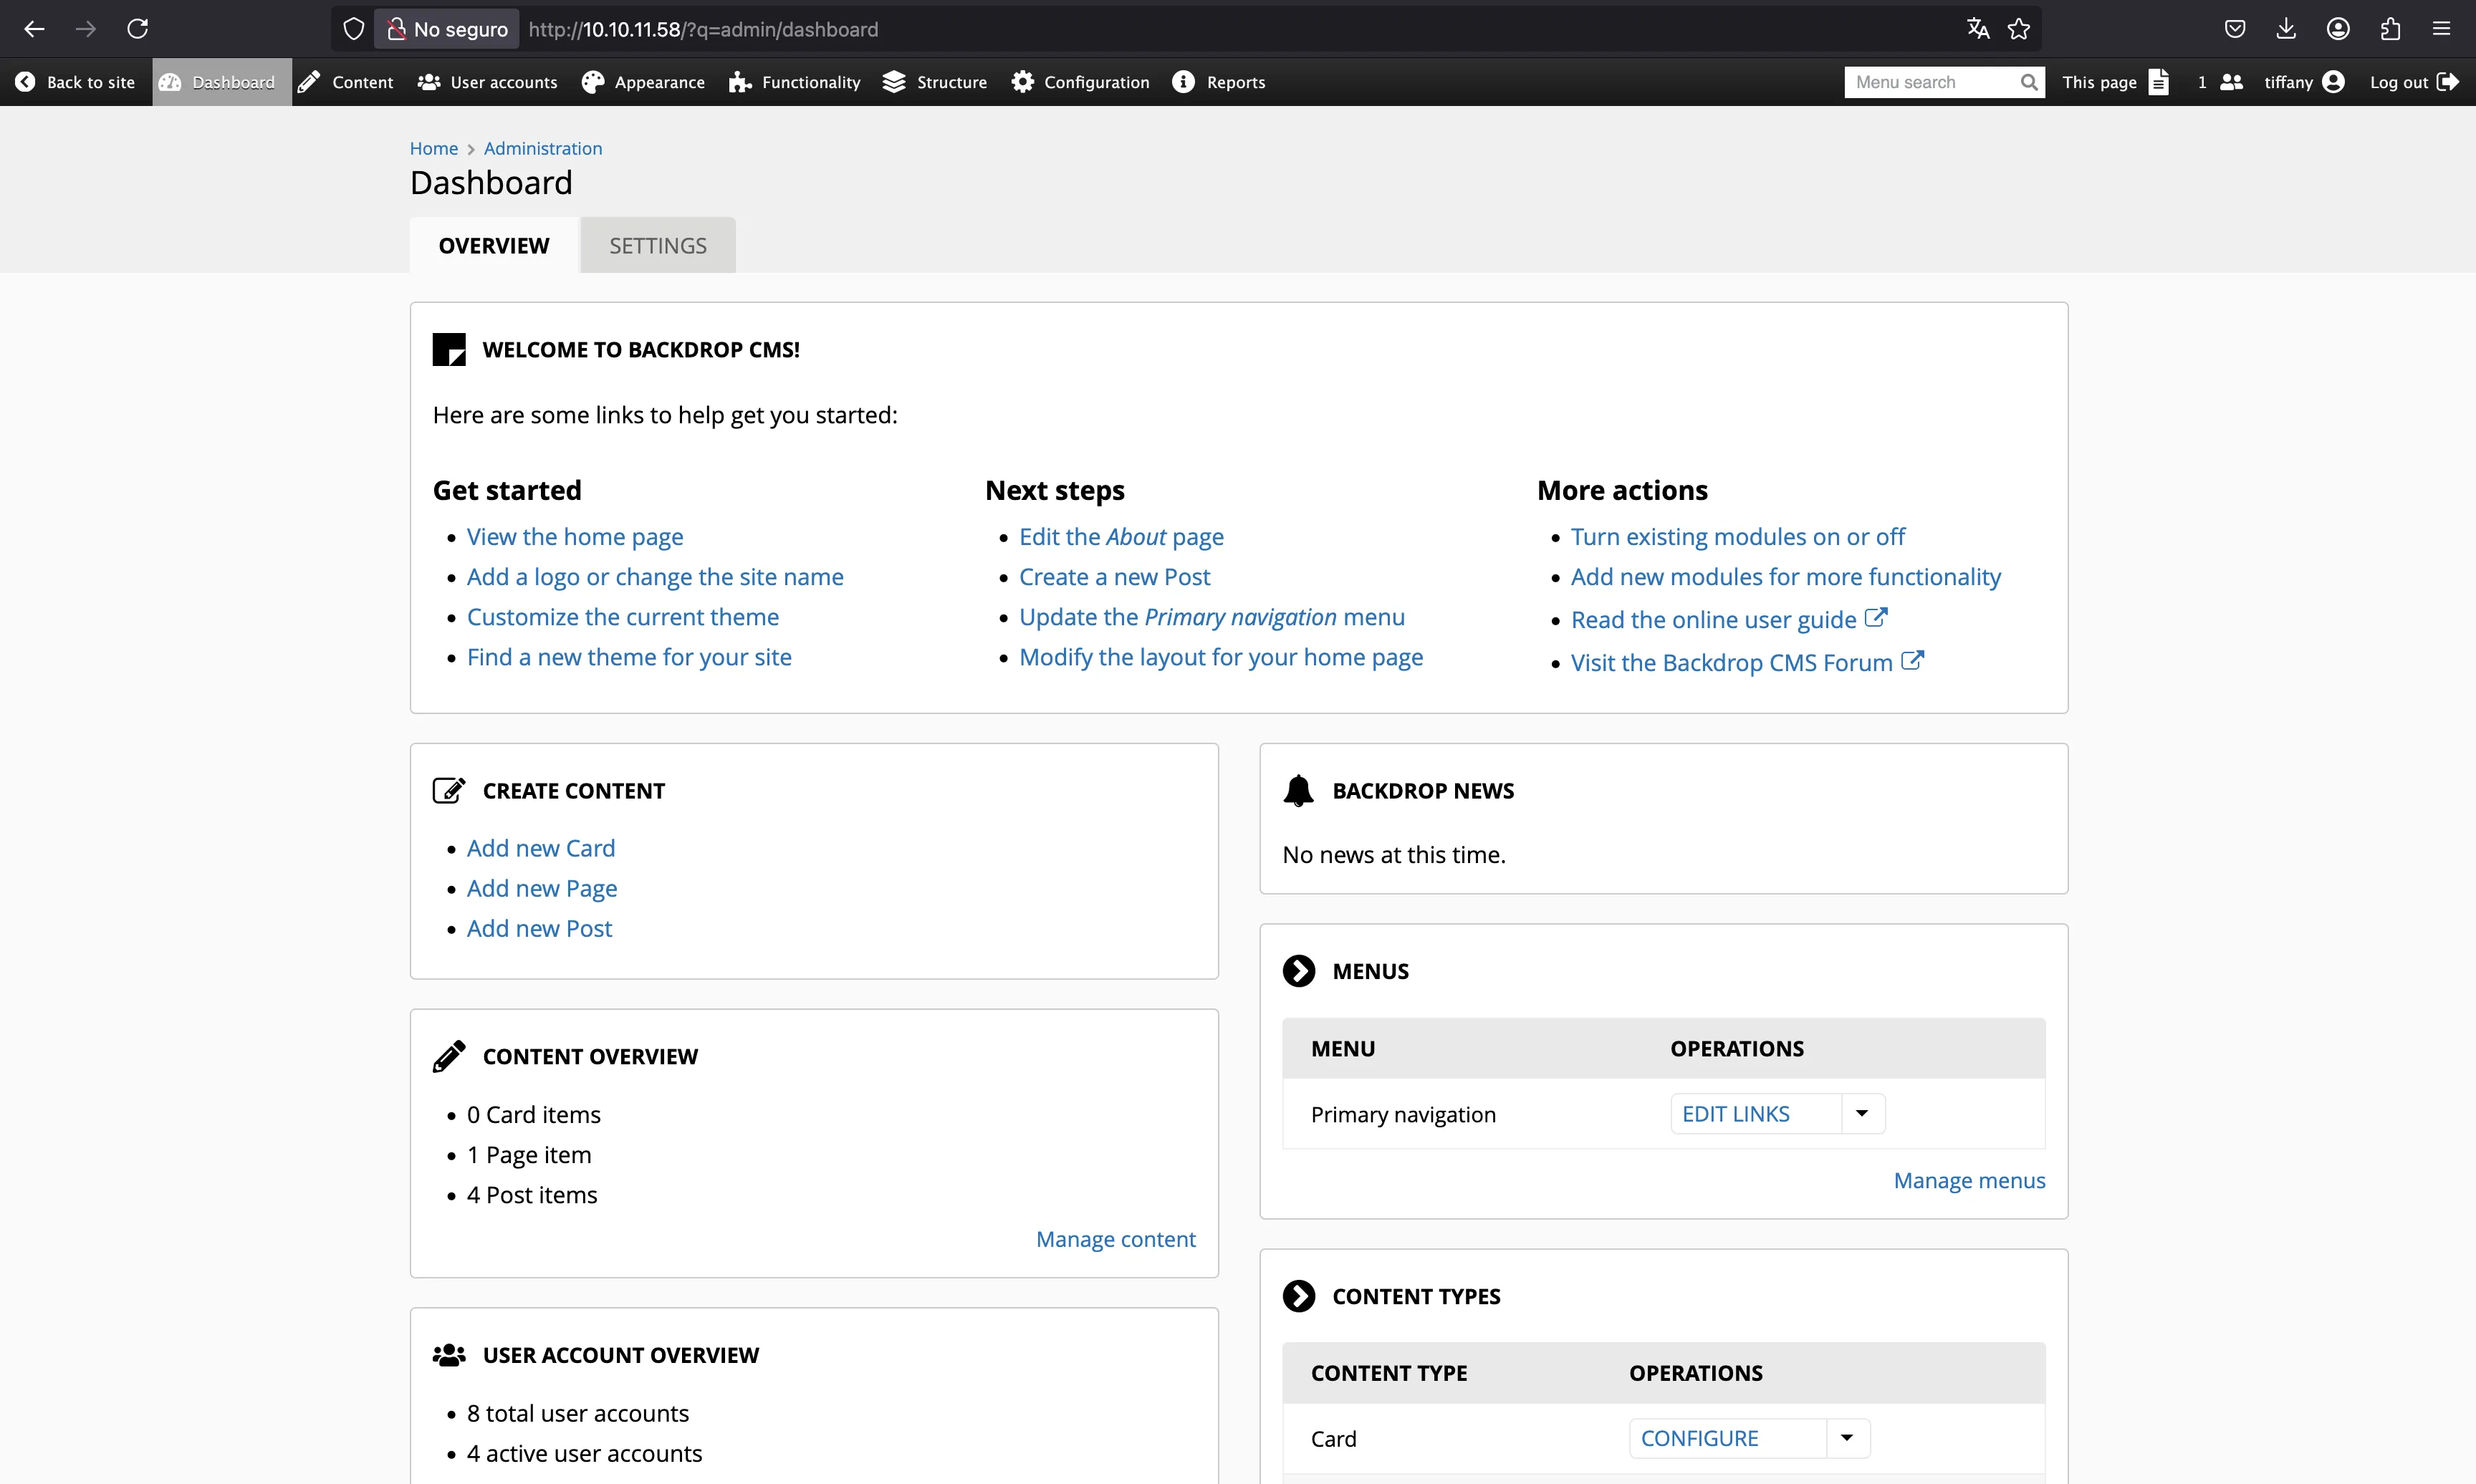The image size is (2476, 1484).
Task: Click the browser back arrow
Action: click(34, 29)
